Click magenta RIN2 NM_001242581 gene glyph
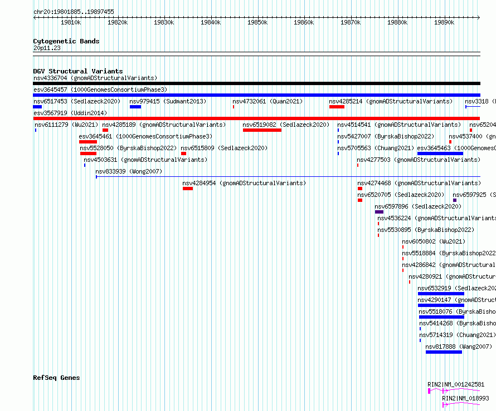Viewport: 496px width, 411px height. [x=454, y=391]
